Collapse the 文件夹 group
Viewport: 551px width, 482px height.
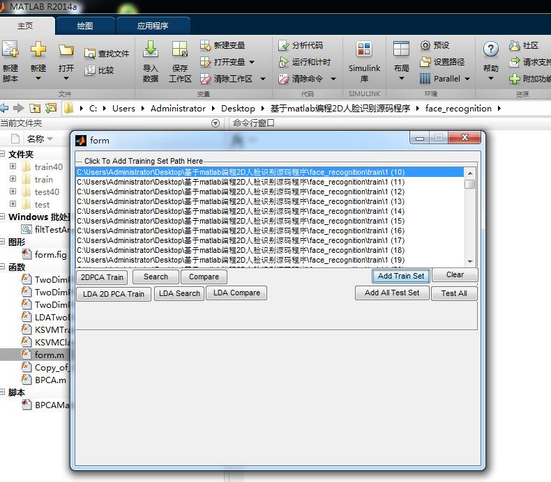[x=3, y=154]
